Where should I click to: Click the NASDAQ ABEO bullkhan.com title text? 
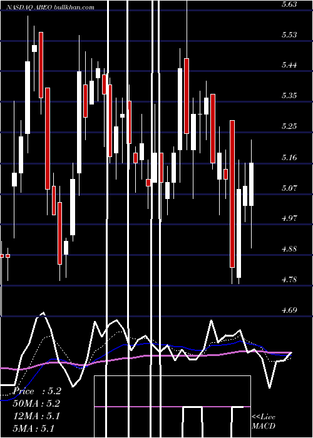pyautogui.click(x=50, y=8)
